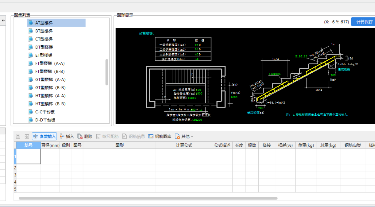The image size is (375, 207).
Task: Select GT型楼梯 (A-A) item
Action: (x=47, y=80)
